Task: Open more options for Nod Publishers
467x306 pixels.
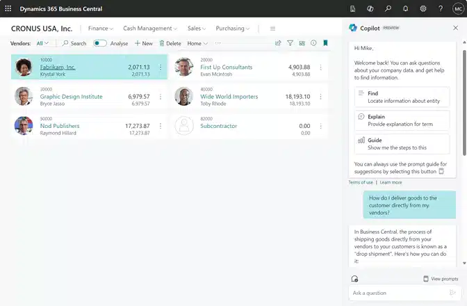Action: [x=161, y=126]
